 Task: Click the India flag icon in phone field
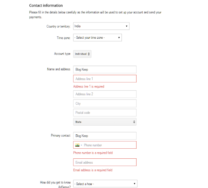[77, 145]
